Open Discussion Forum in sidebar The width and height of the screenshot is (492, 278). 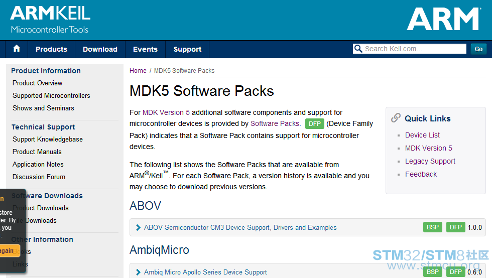[x=39, y=177]
